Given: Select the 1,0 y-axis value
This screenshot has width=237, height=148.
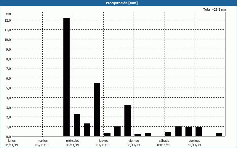Looking at the screenshot, I should (x=9, y=127).
